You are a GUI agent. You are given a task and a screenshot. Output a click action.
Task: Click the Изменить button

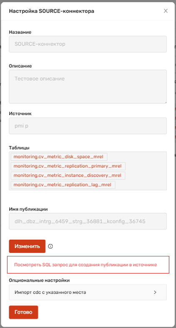click(27, 246)
